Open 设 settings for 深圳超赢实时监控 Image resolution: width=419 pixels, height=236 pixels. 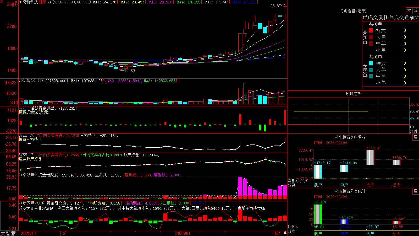(x=416, y=137)
